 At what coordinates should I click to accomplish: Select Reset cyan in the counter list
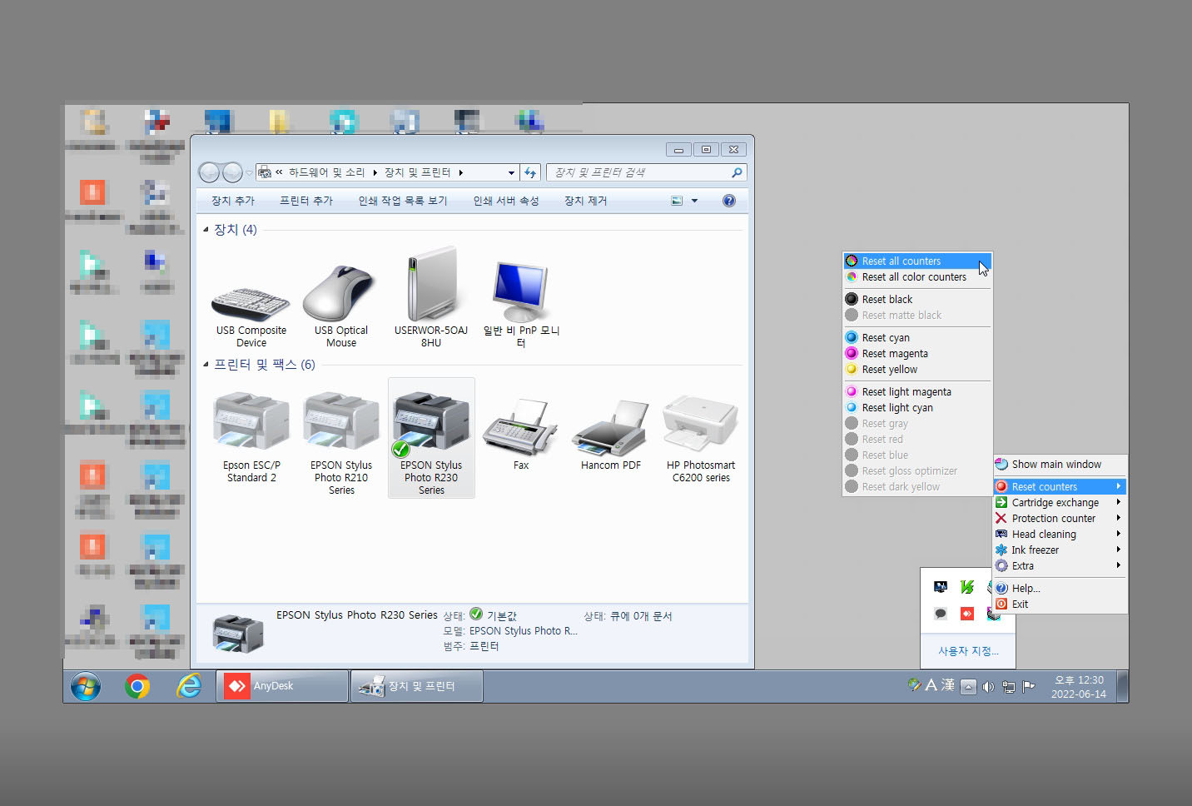click(x=917, y=337)
